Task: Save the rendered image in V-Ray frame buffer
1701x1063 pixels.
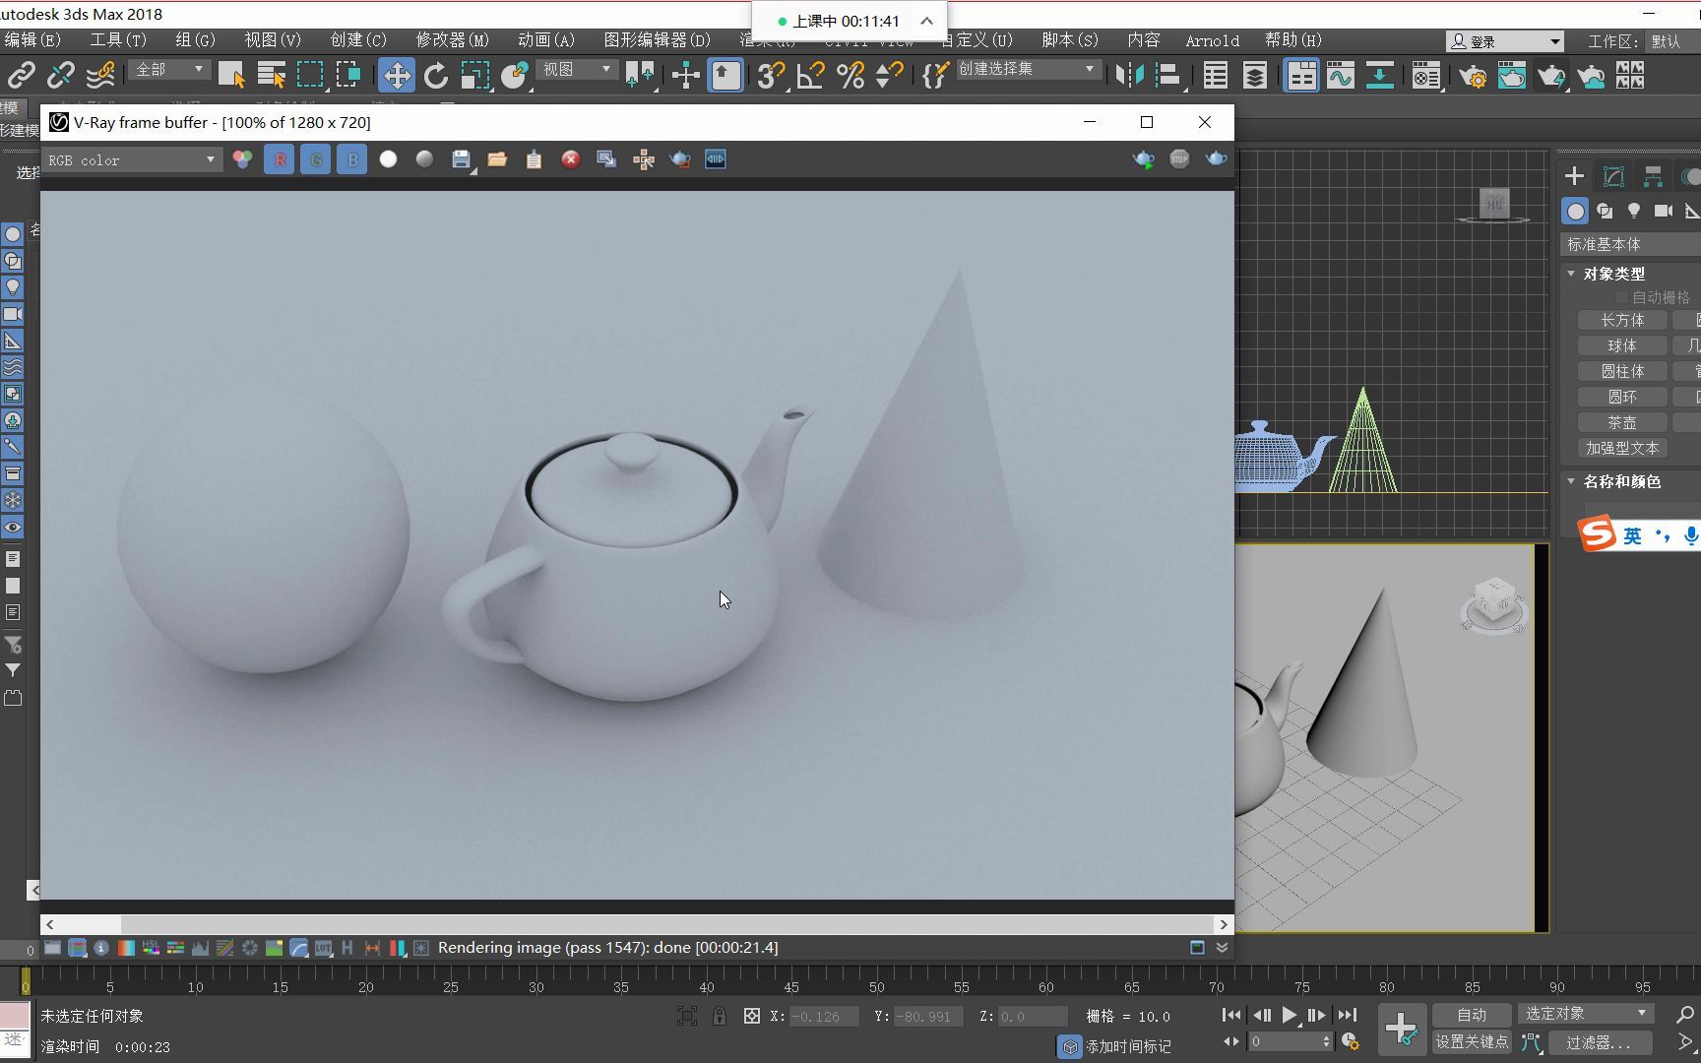Action: [x=461, y=158]
